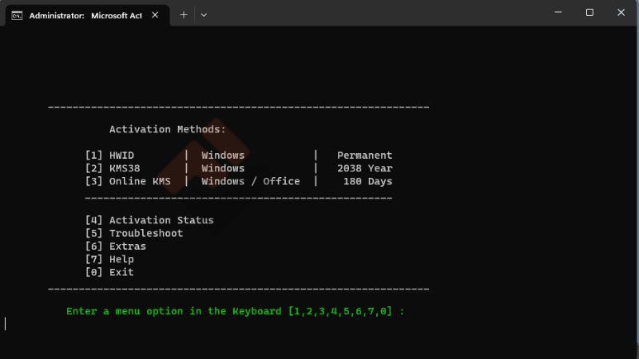Select the Administrator: Microsoft Act tab
The width and height of the screenshot is (639, 359).
[x=85, y=15]
